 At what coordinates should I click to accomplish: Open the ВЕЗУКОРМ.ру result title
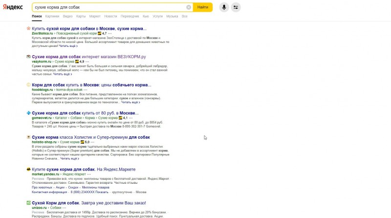point(89,57)
